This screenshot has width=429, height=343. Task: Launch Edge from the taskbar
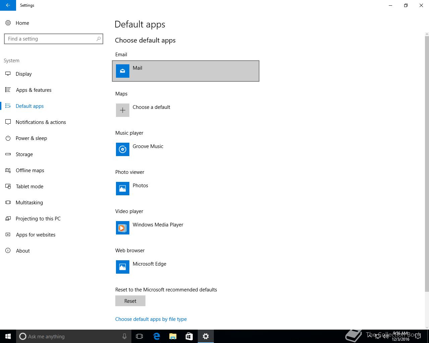coord(157,336)
